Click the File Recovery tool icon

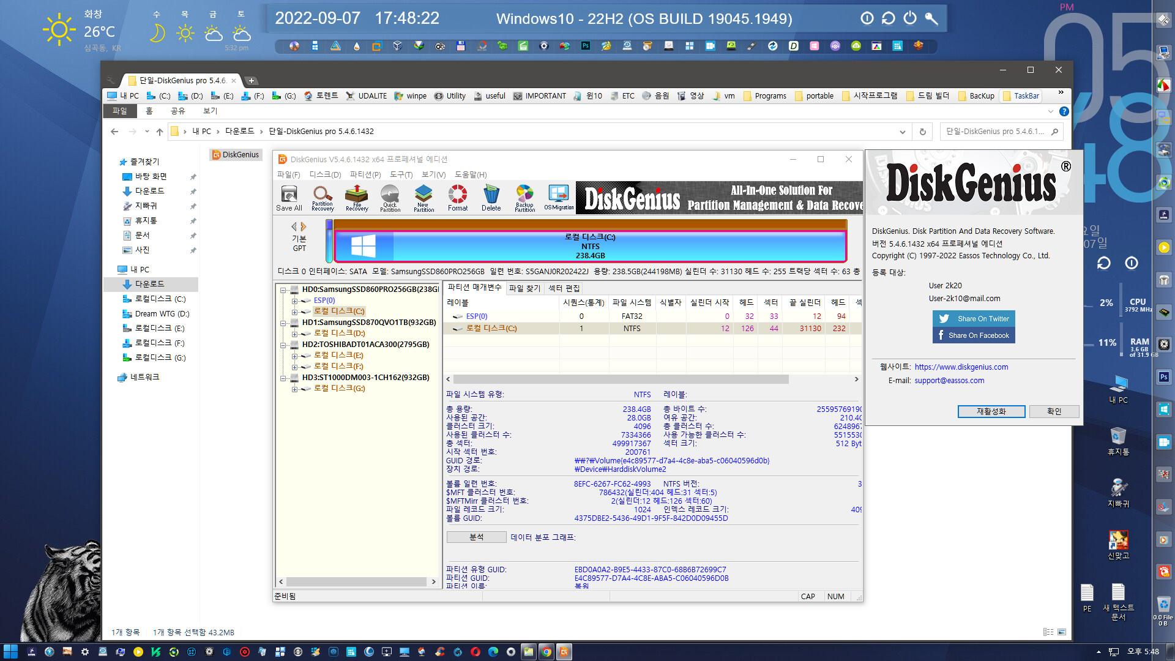click(356, 197)
